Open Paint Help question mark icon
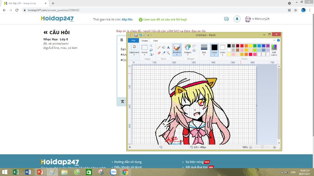This screenshot has height=176, width=314. [278, 40]
